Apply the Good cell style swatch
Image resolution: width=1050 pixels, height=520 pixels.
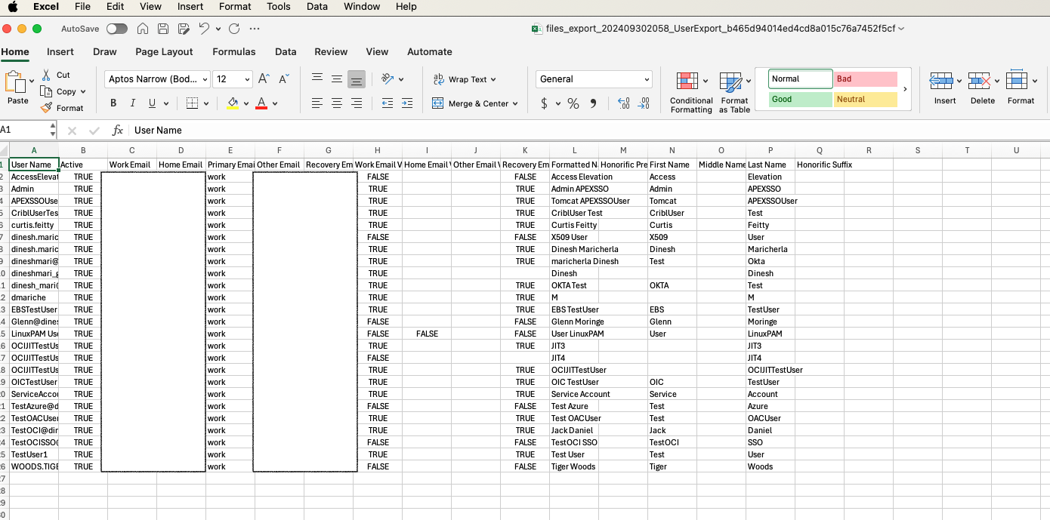[799, 99]
